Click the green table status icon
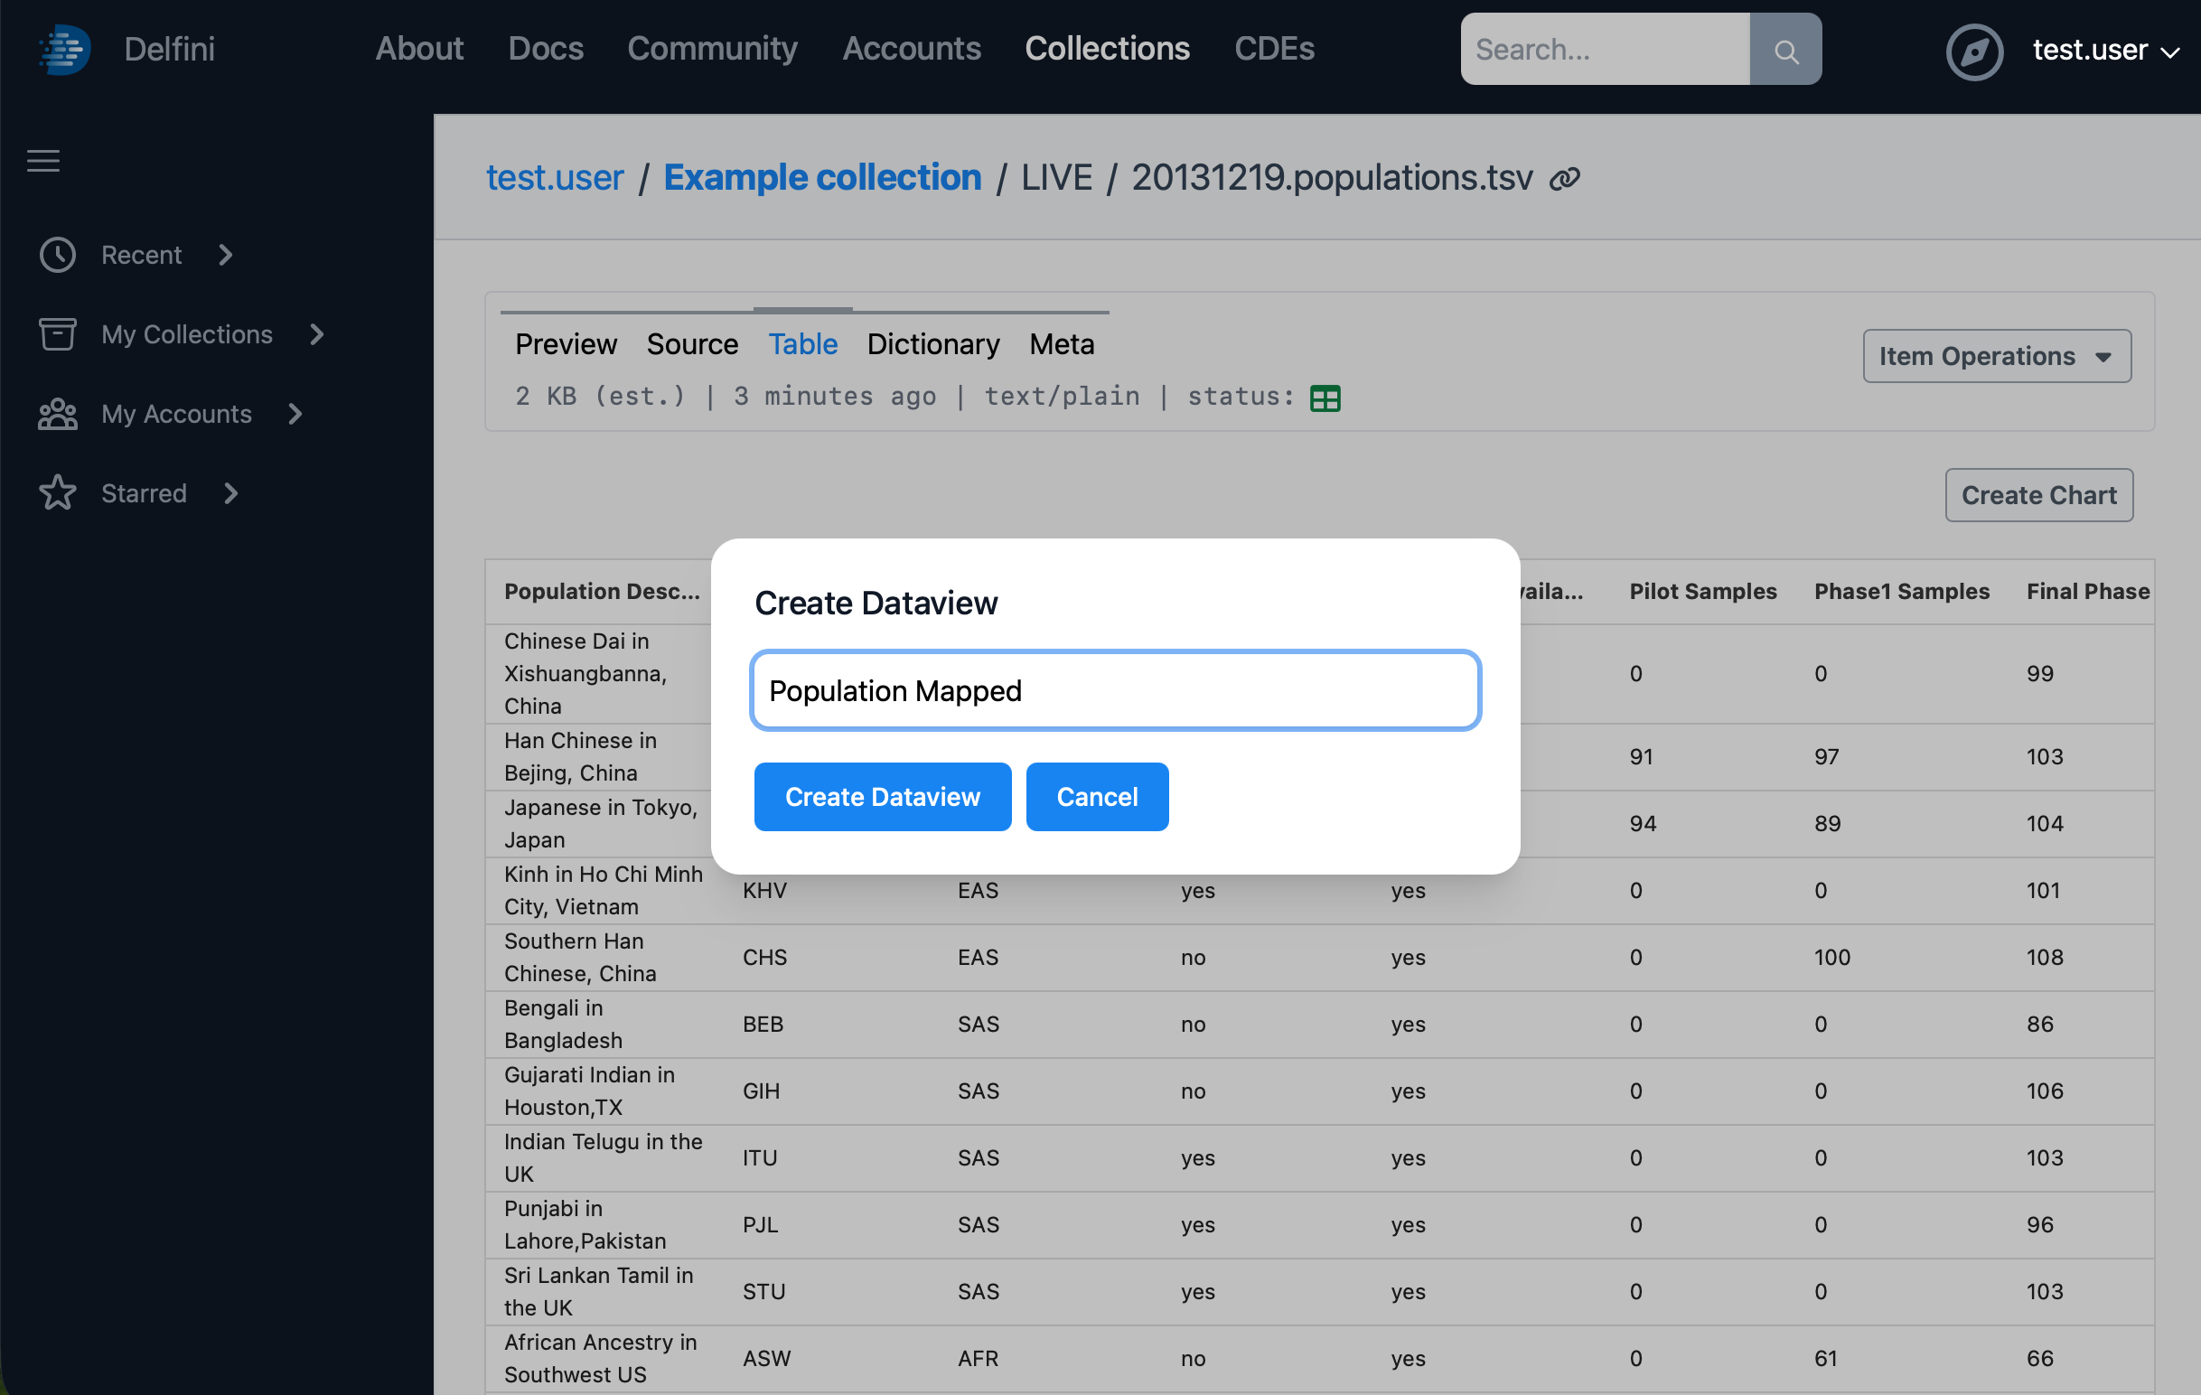 click(1325, 398)
